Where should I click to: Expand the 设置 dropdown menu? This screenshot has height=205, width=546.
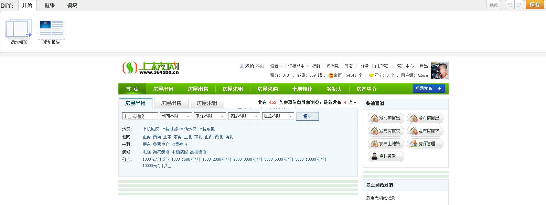tap(276, 66)
